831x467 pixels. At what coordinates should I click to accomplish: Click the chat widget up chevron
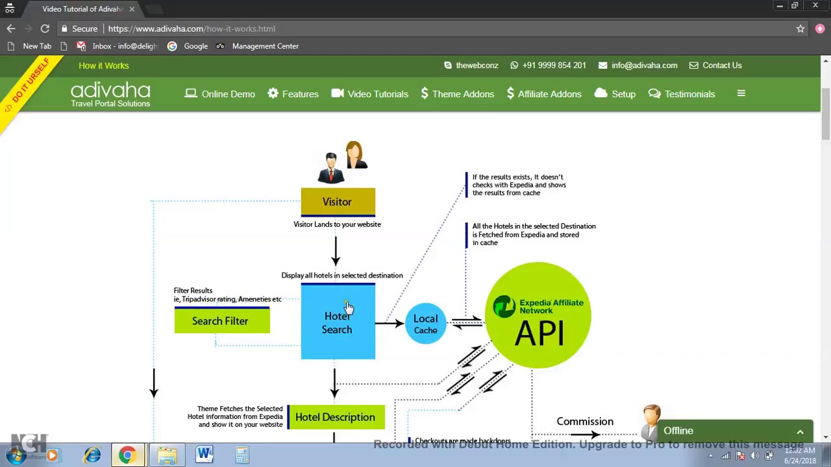coord(800,431)
